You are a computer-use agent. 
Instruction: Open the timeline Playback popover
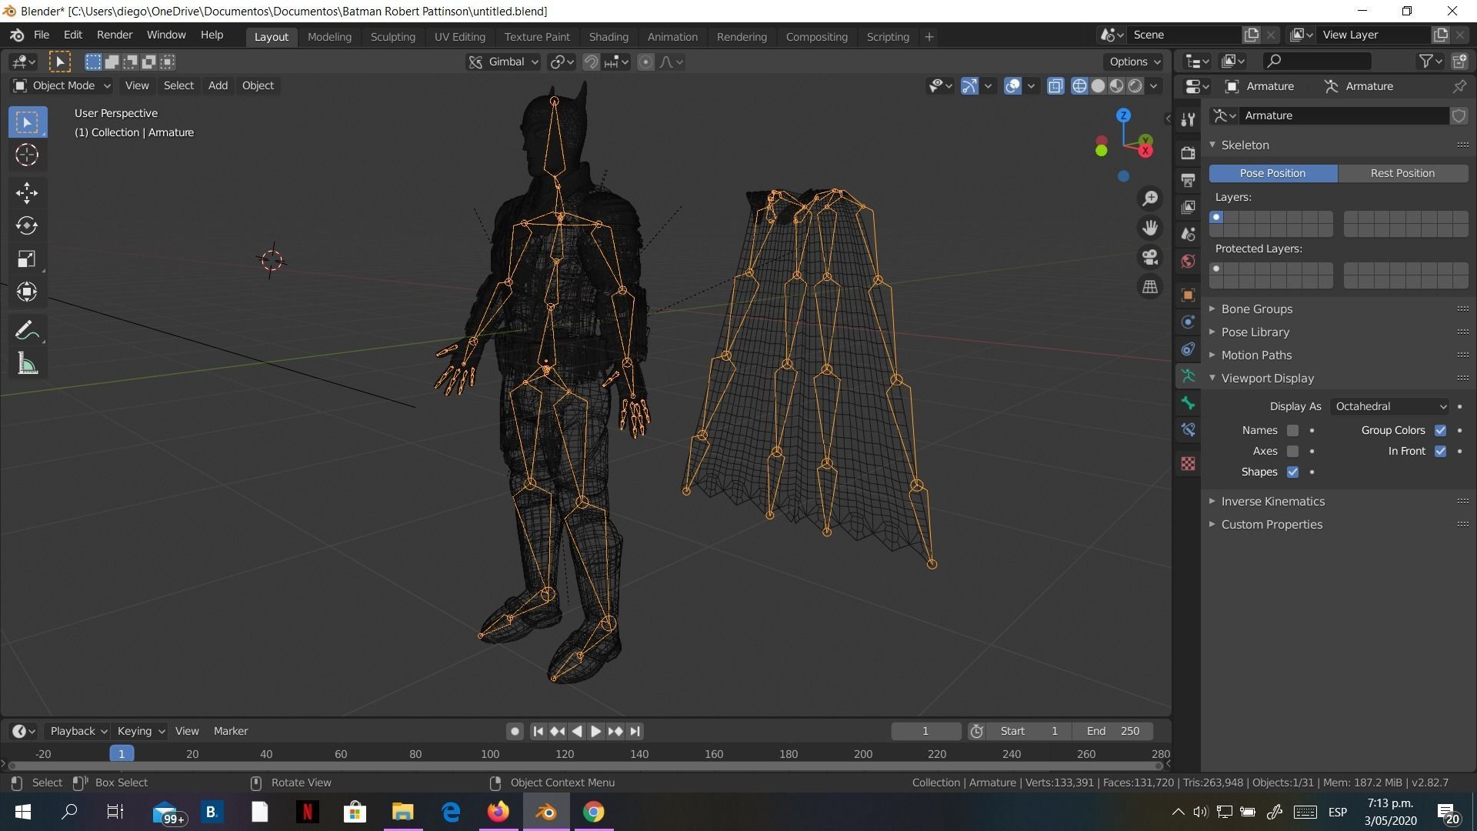click(78, 731)
